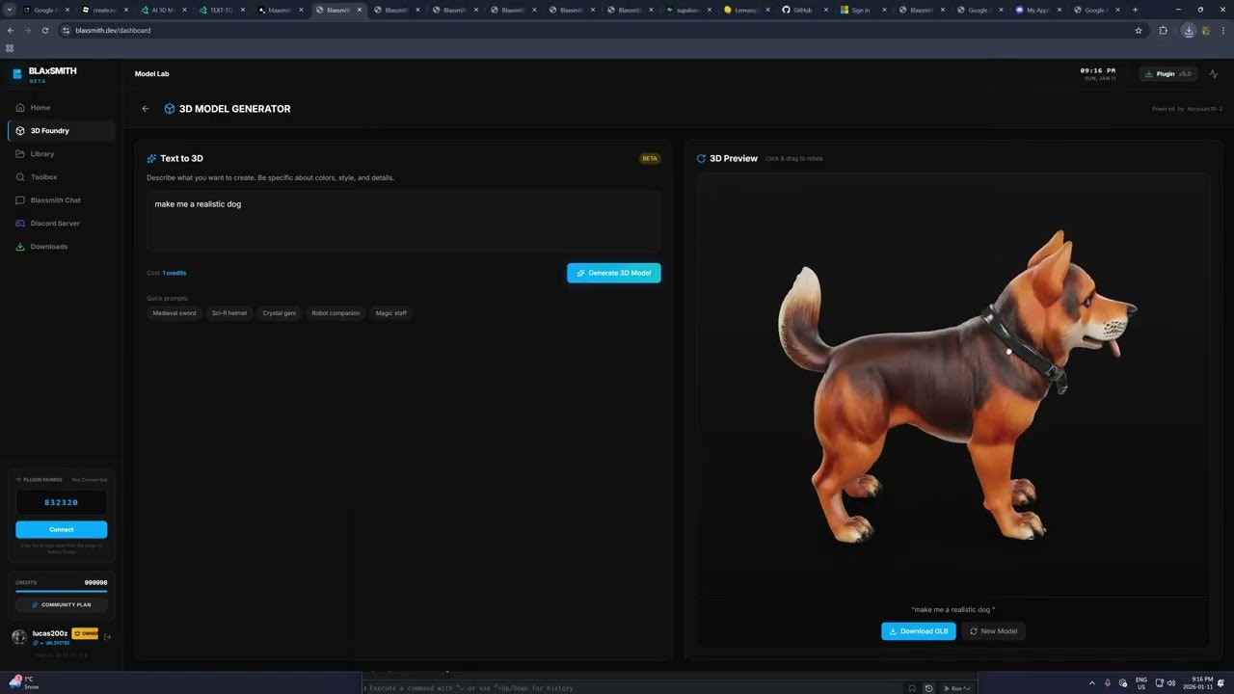Click inside the text prompt field
Screen dimensions: 1234x694
coord(403,217)
